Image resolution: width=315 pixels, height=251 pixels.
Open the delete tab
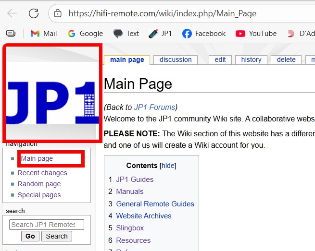pos(286,60)
